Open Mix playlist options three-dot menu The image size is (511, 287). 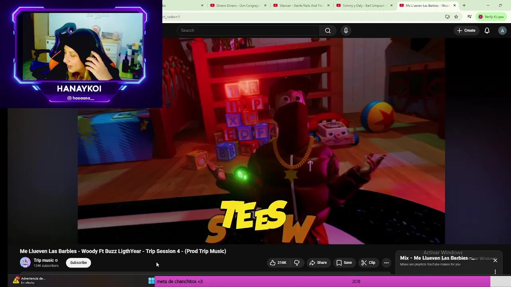pyautogui.click(x=495, y=272)
